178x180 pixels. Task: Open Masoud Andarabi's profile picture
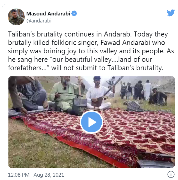click(x=16, y=17)
